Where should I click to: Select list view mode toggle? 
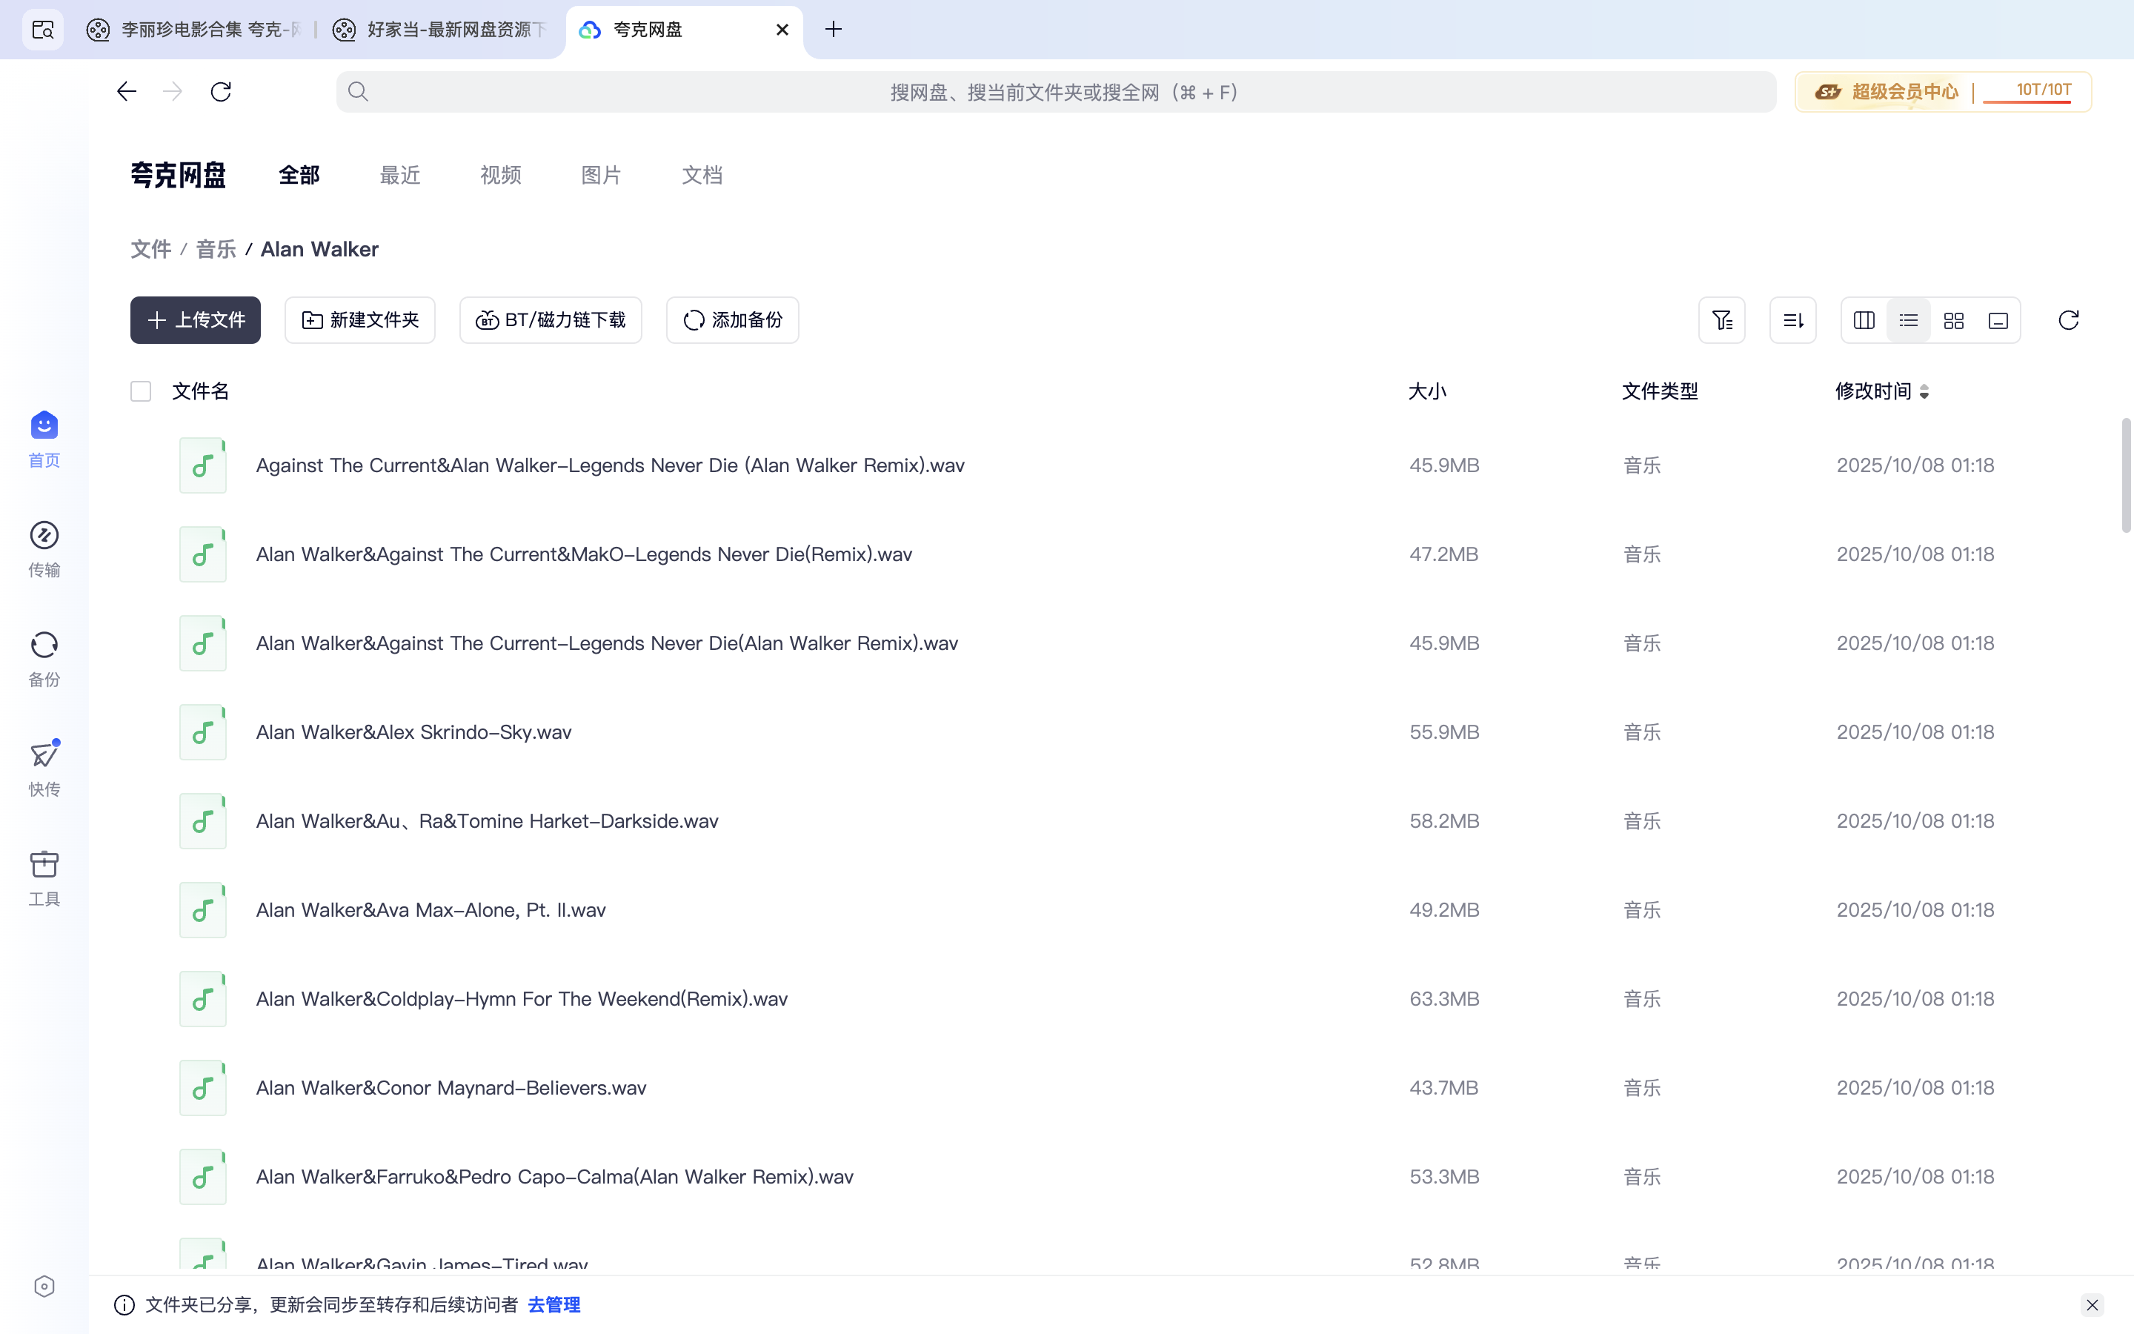click(1908, 320)
